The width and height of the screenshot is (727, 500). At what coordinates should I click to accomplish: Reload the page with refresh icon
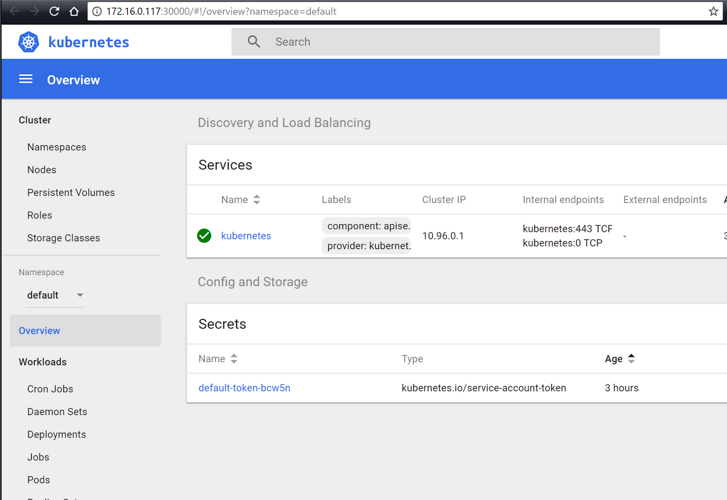pyautogui.click(x=54, y=11)
